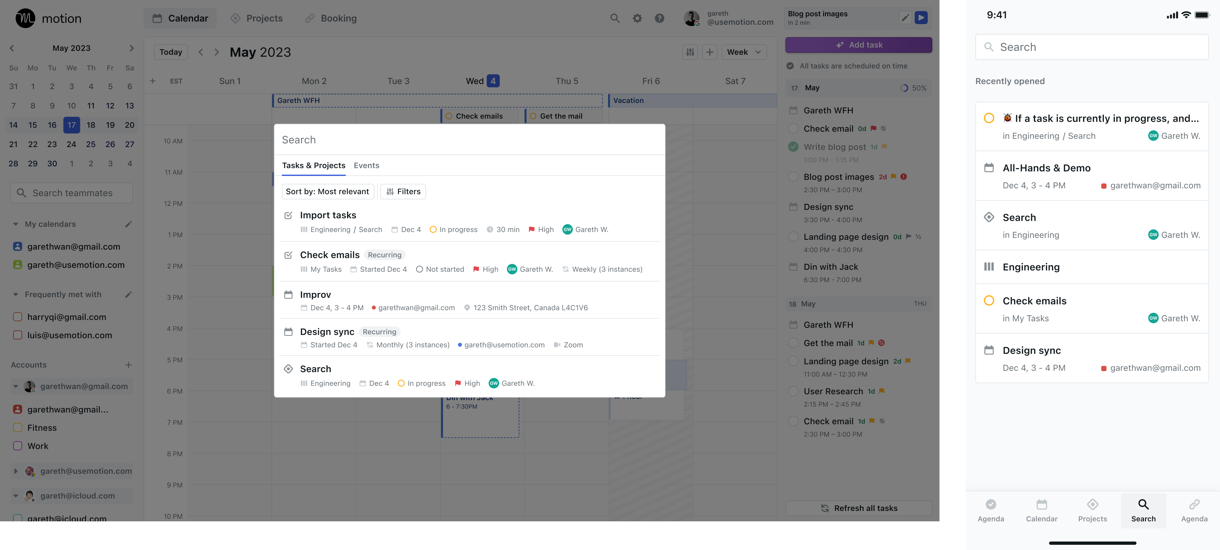Toggle the Fitness calendar checkbox
This screenshot has height=550, width=1220.
(18, 427)
